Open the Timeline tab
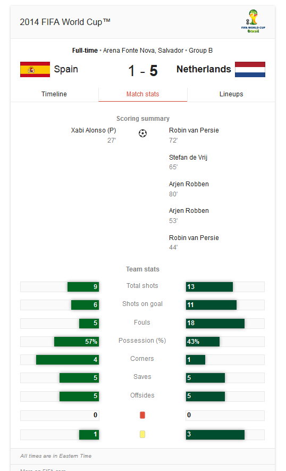286x471 pixels. [x=54, y=94]
